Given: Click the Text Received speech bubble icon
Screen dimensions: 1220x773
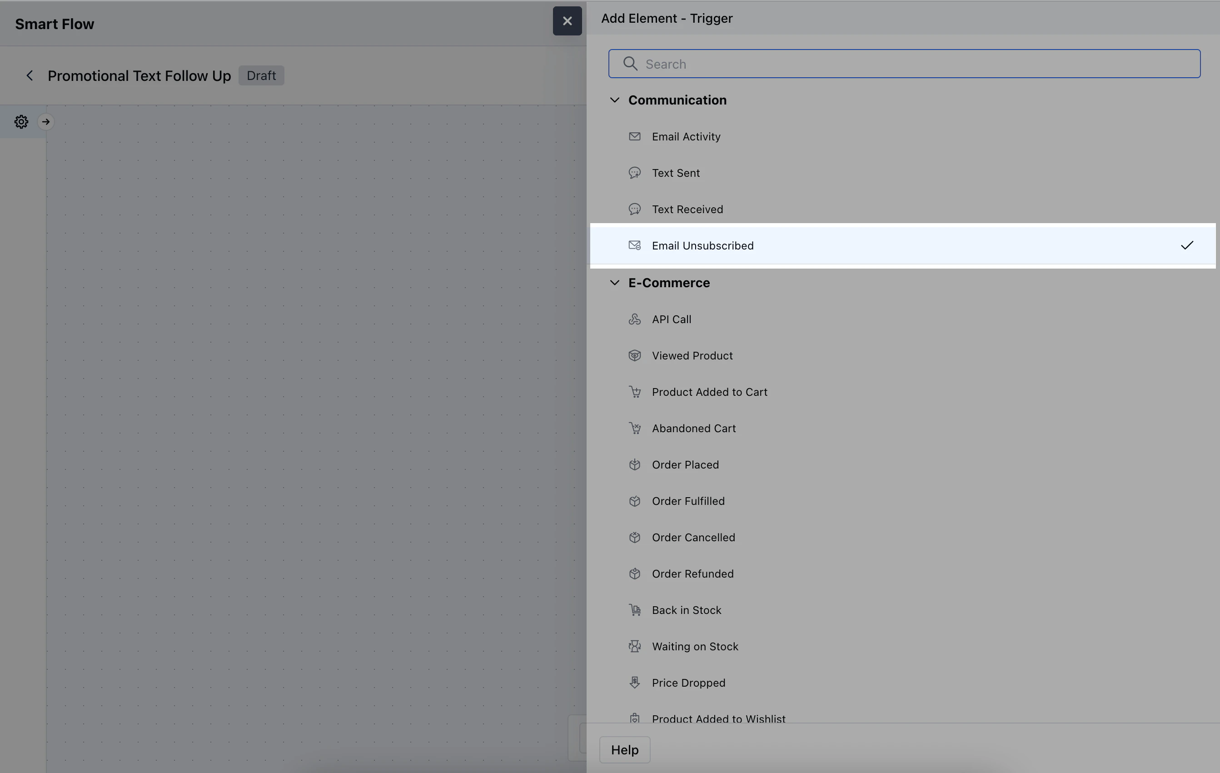Looking at the screenshot, I should [634, 209].
